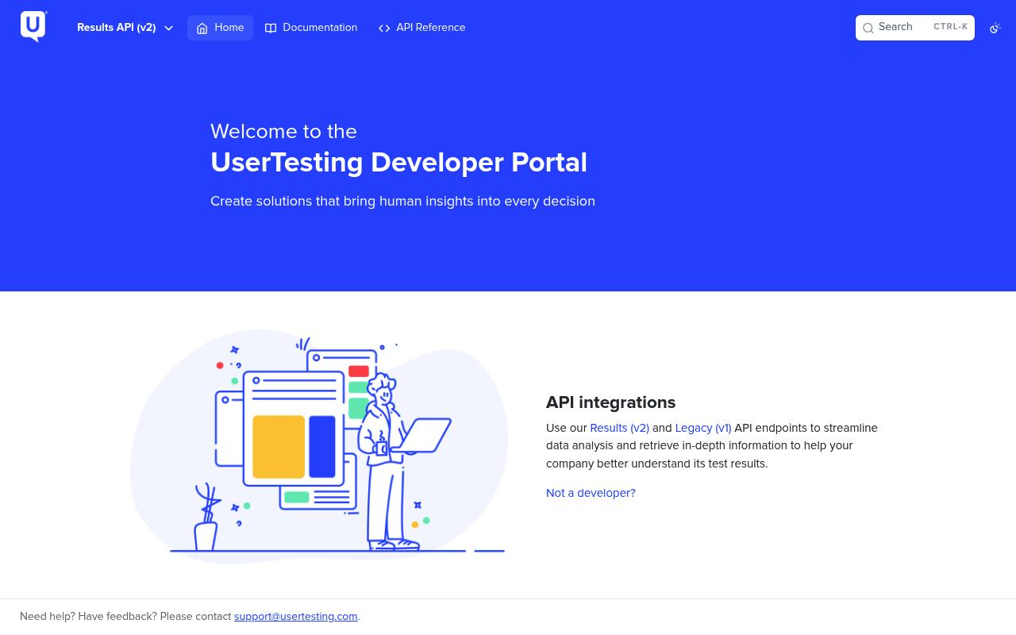
Task: Email support@usertesting.com link
Action: click(x=295, y=617)
